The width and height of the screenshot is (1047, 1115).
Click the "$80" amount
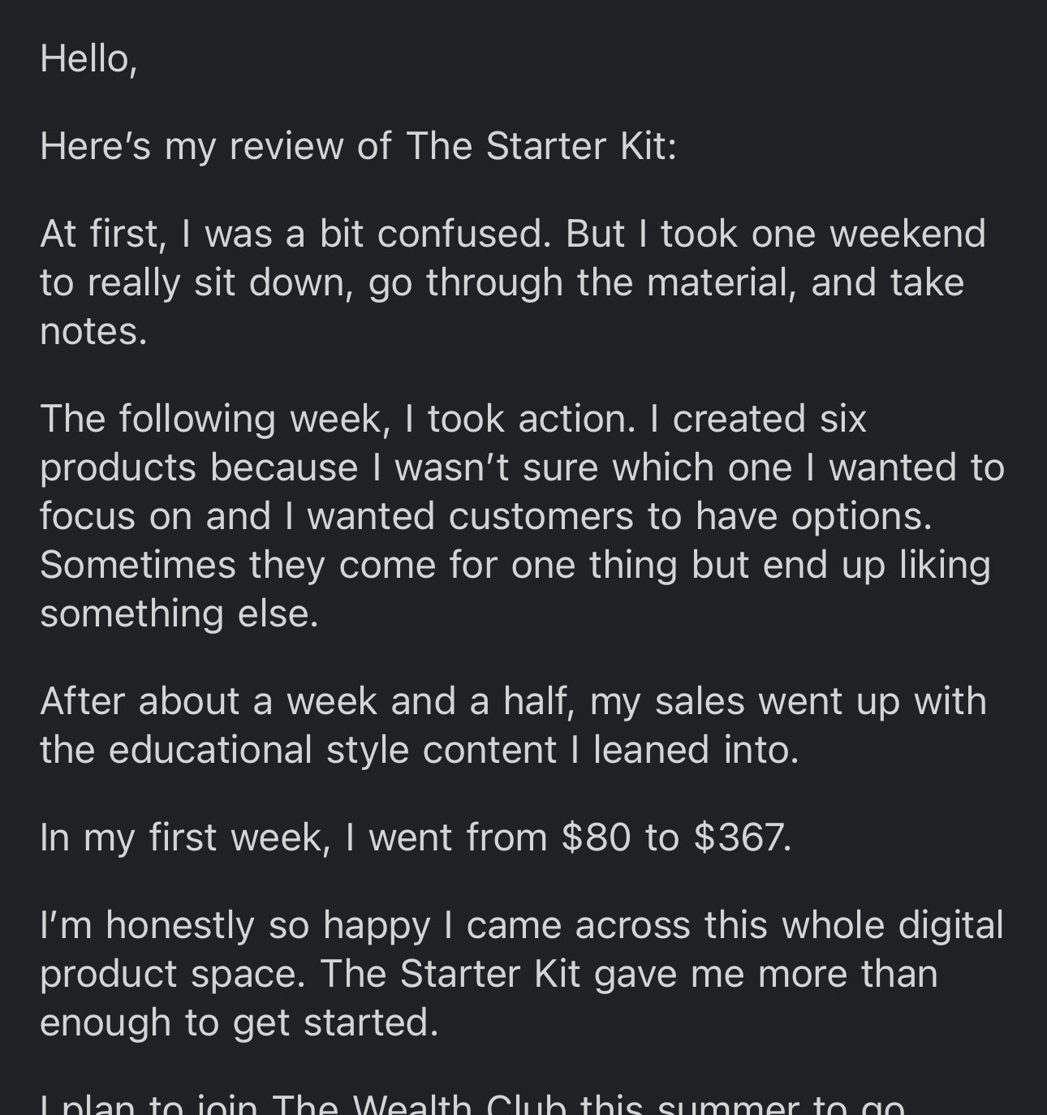[x=596, y=837]
